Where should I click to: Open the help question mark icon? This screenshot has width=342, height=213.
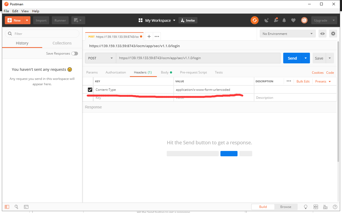click(x=335, y=207)
